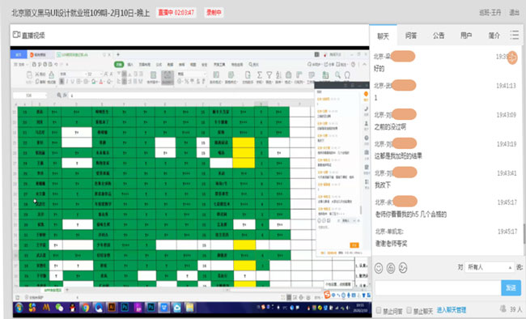Select the 开始 ribbon tab
This screenshot has height=319, width=526.
click(119, 65)
